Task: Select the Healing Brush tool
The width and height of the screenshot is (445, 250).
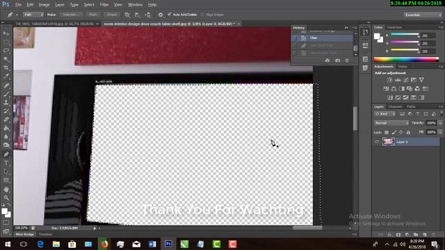Action: pos(6,85)
